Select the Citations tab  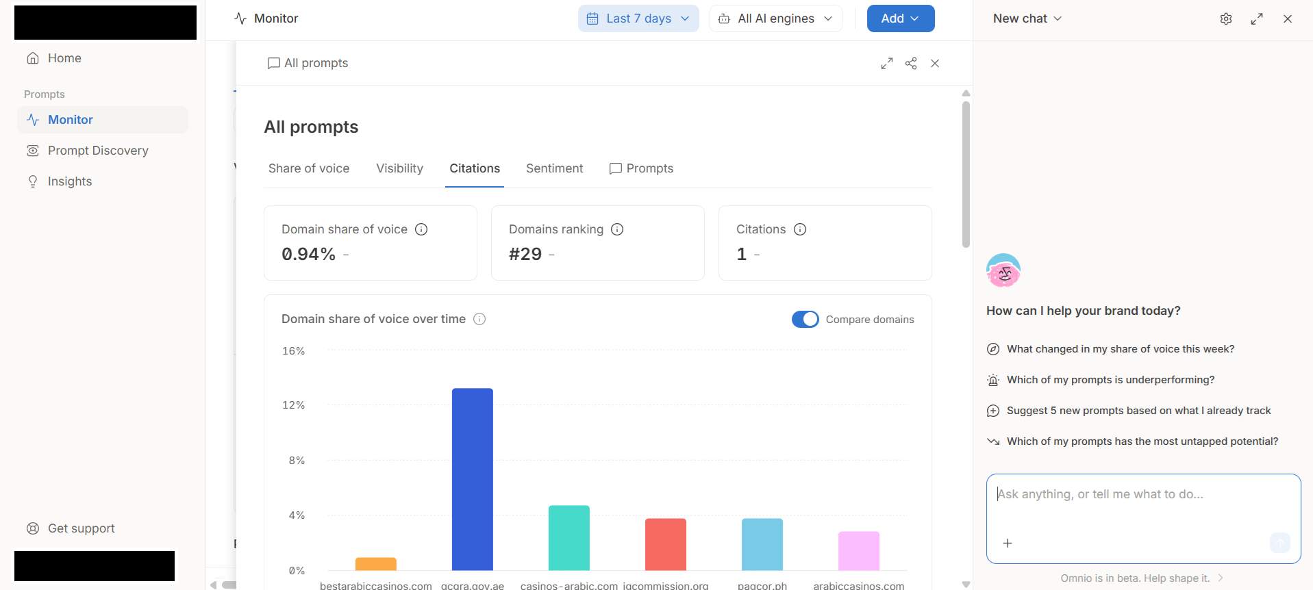point(475,168)
